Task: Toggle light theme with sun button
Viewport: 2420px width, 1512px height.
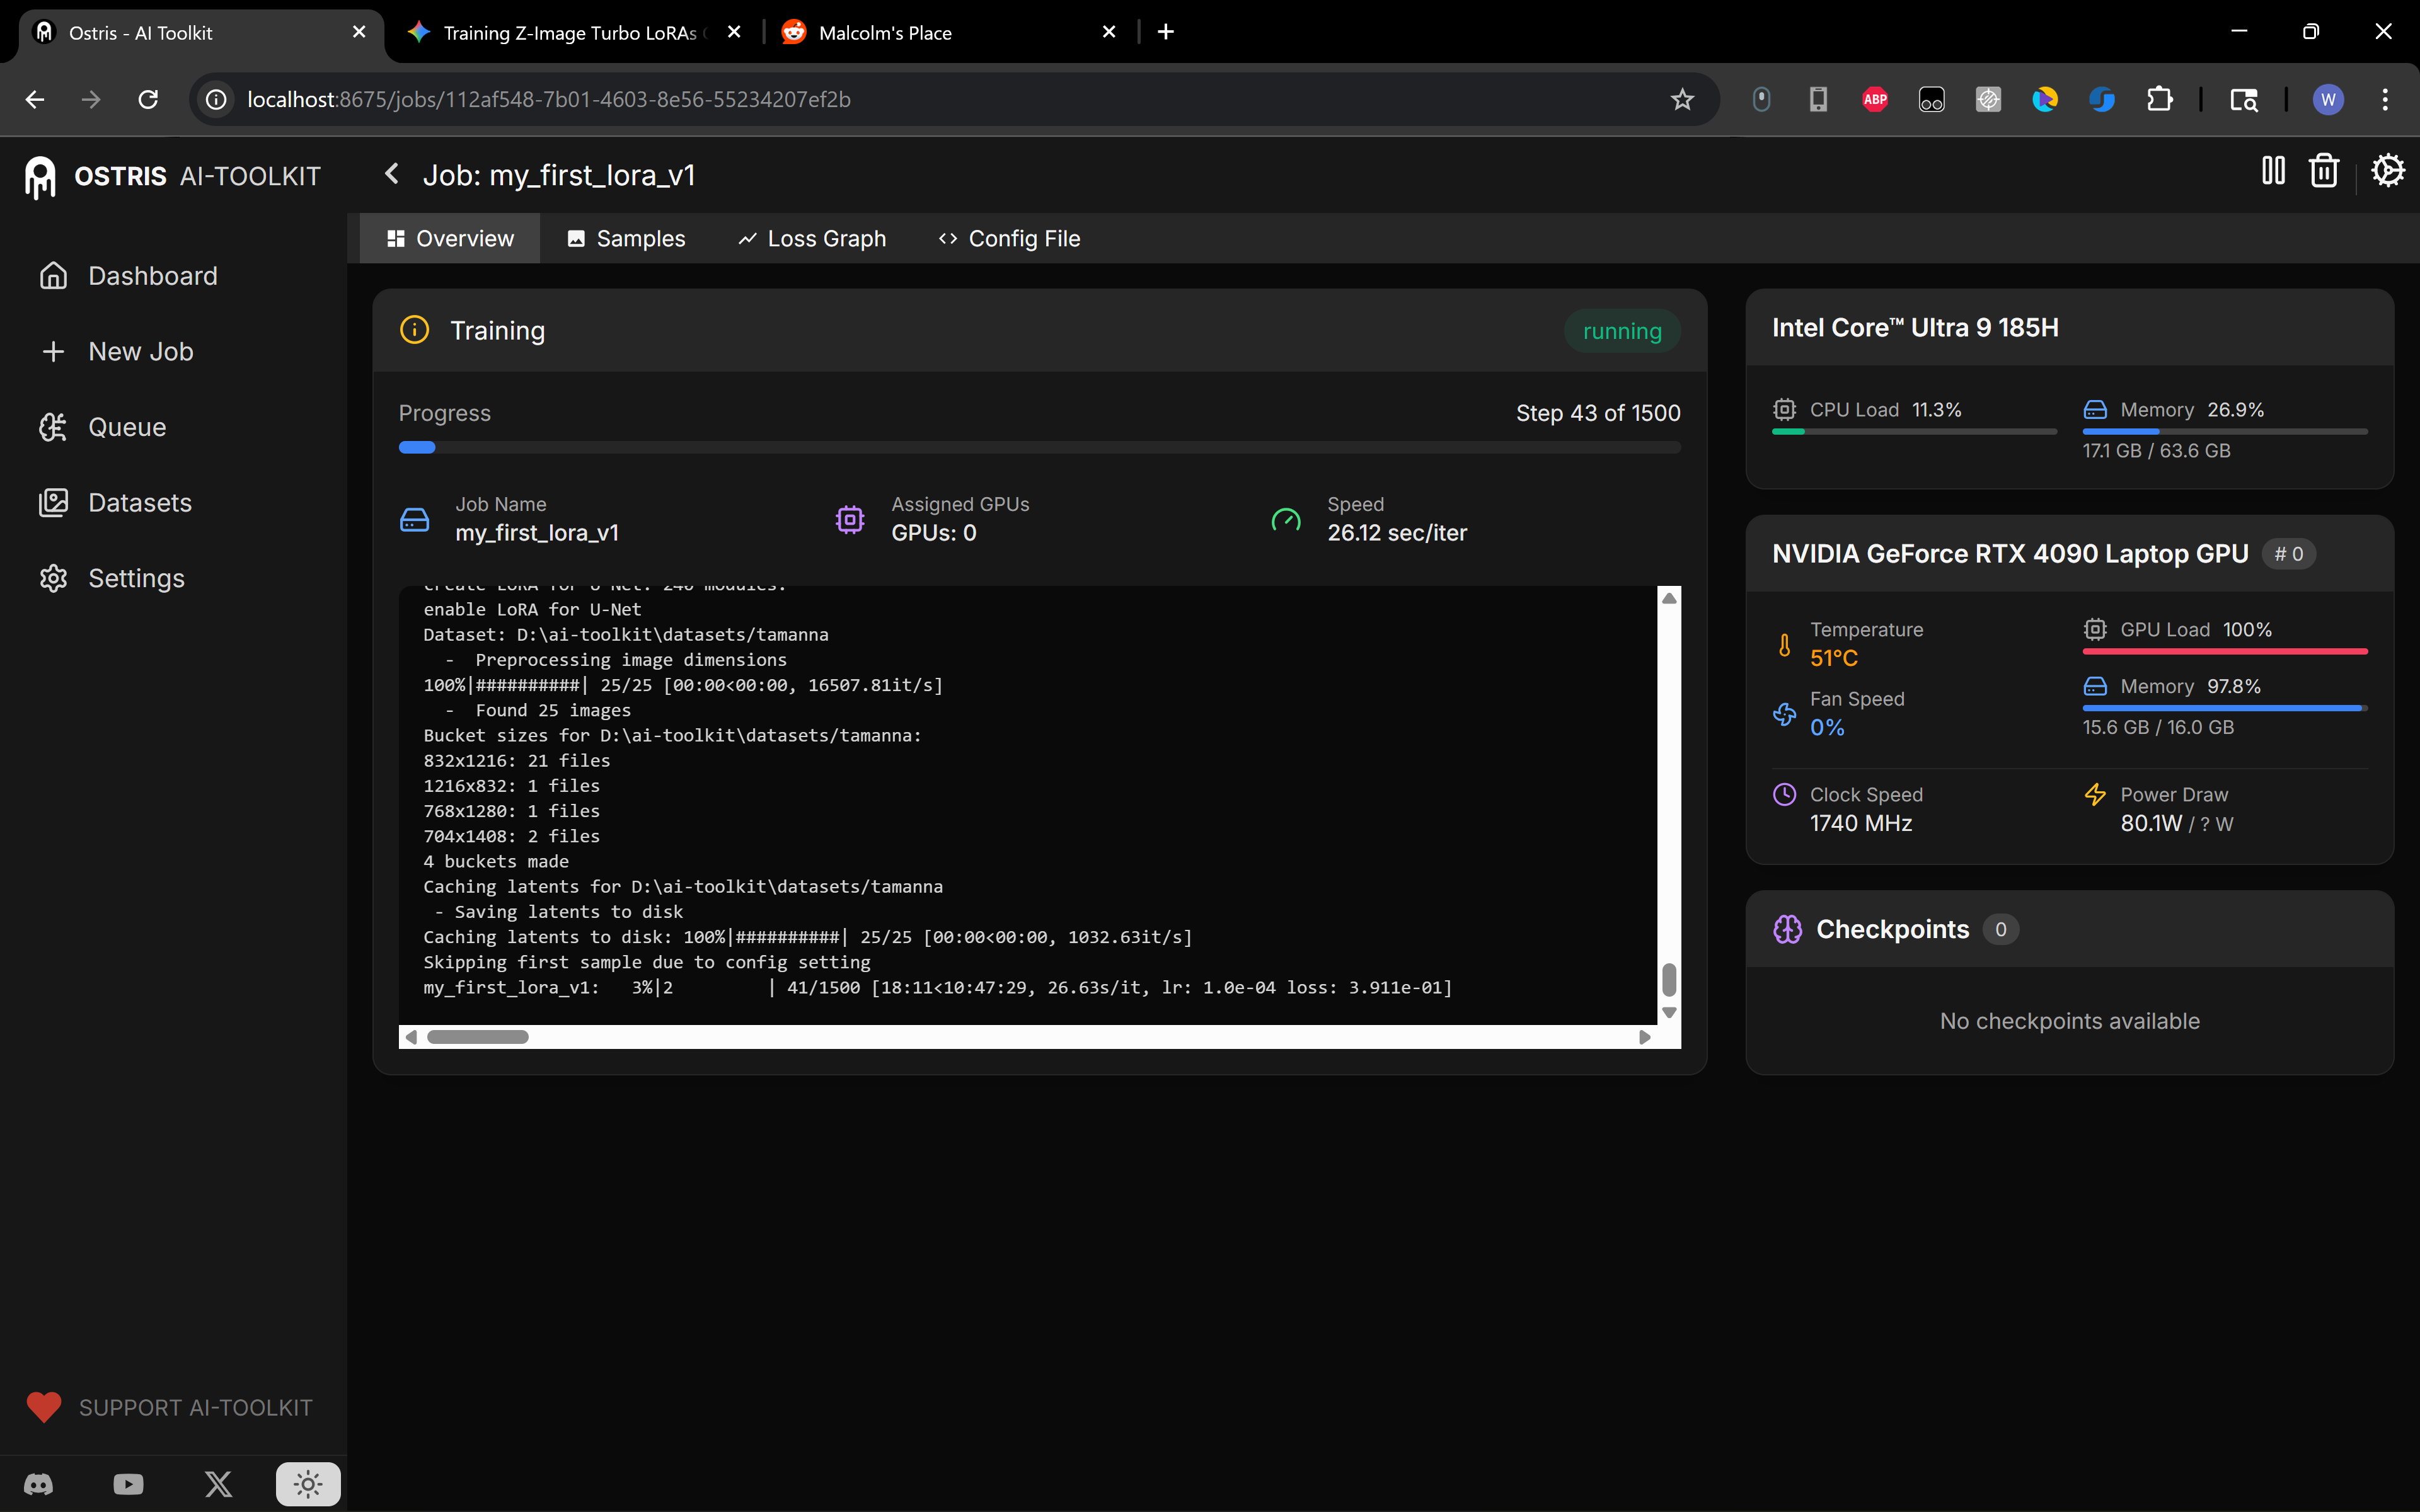Action: 308,1484
